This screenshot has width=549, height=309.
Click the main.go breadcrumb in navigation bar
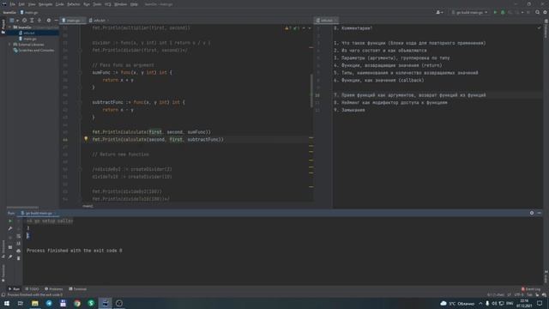point(29,12)
